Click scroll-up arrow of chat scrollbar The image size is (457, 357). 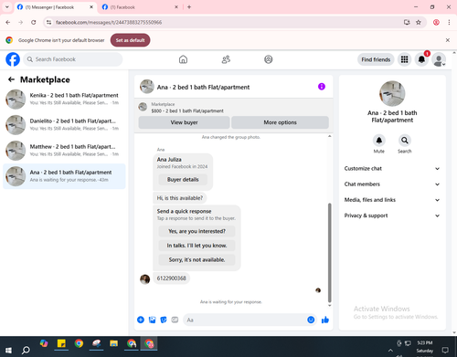[329, 136]
